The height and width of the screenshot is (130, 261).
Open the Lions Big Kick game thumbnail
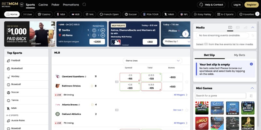[x=248, y=108]
